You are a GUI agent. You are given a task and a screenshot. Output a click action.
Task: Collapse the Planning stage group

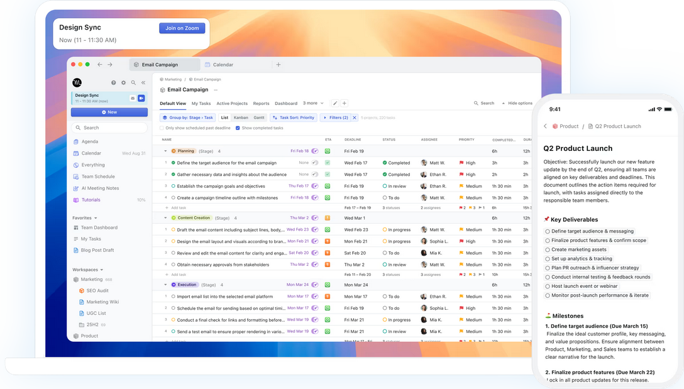166,151
